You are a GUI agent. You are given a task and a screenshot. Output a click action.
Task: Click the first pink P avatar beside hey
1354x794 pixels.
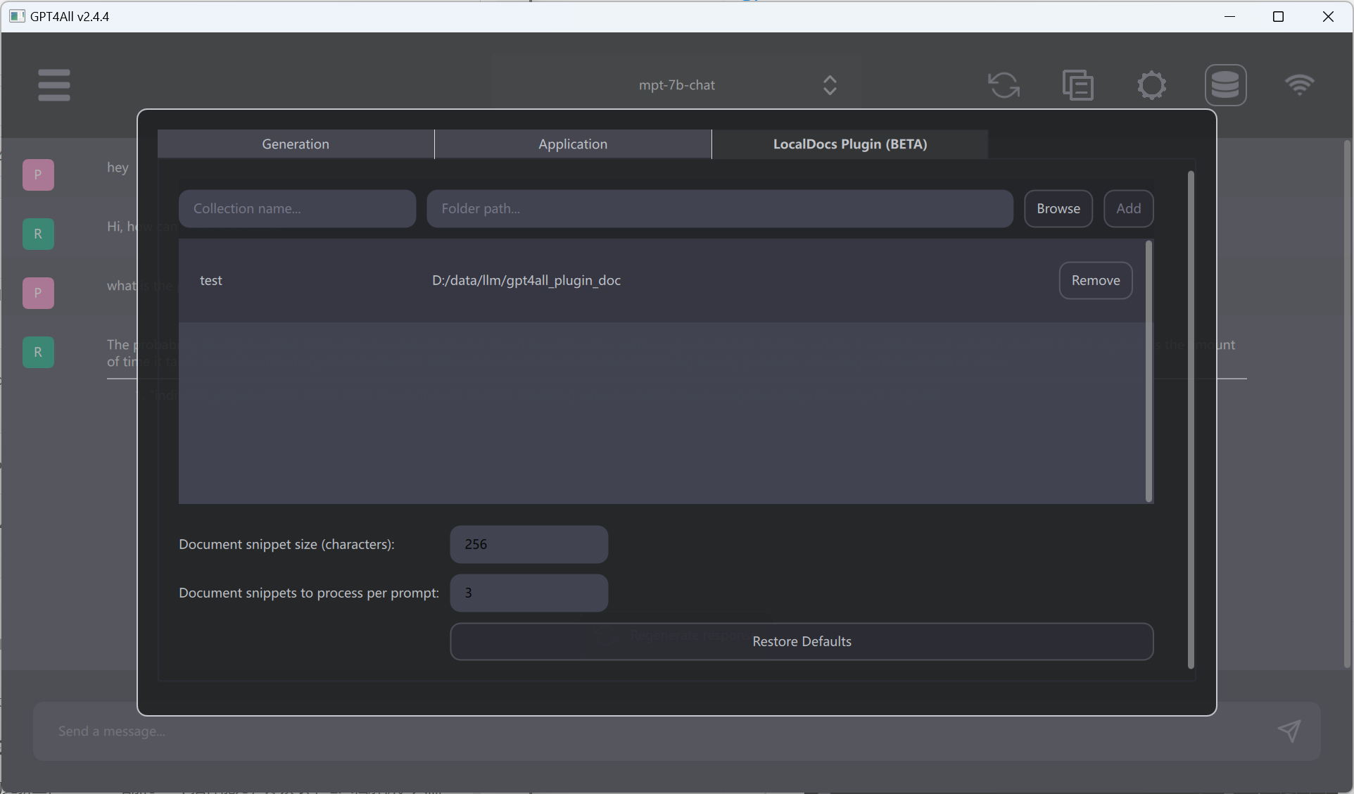click(x=38, y=175)
